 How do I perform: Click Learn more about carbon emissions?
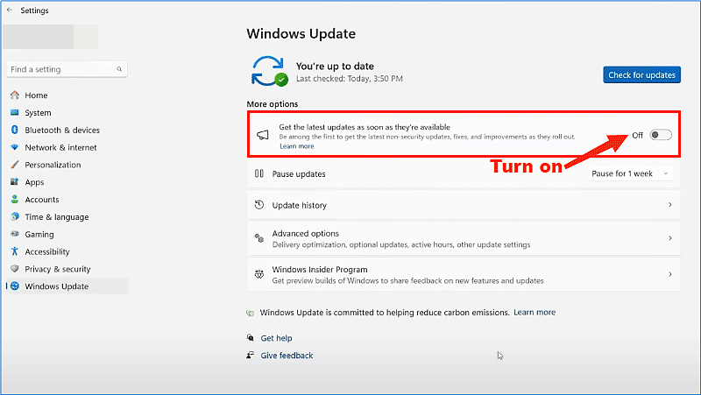click(x=535, y=313)
